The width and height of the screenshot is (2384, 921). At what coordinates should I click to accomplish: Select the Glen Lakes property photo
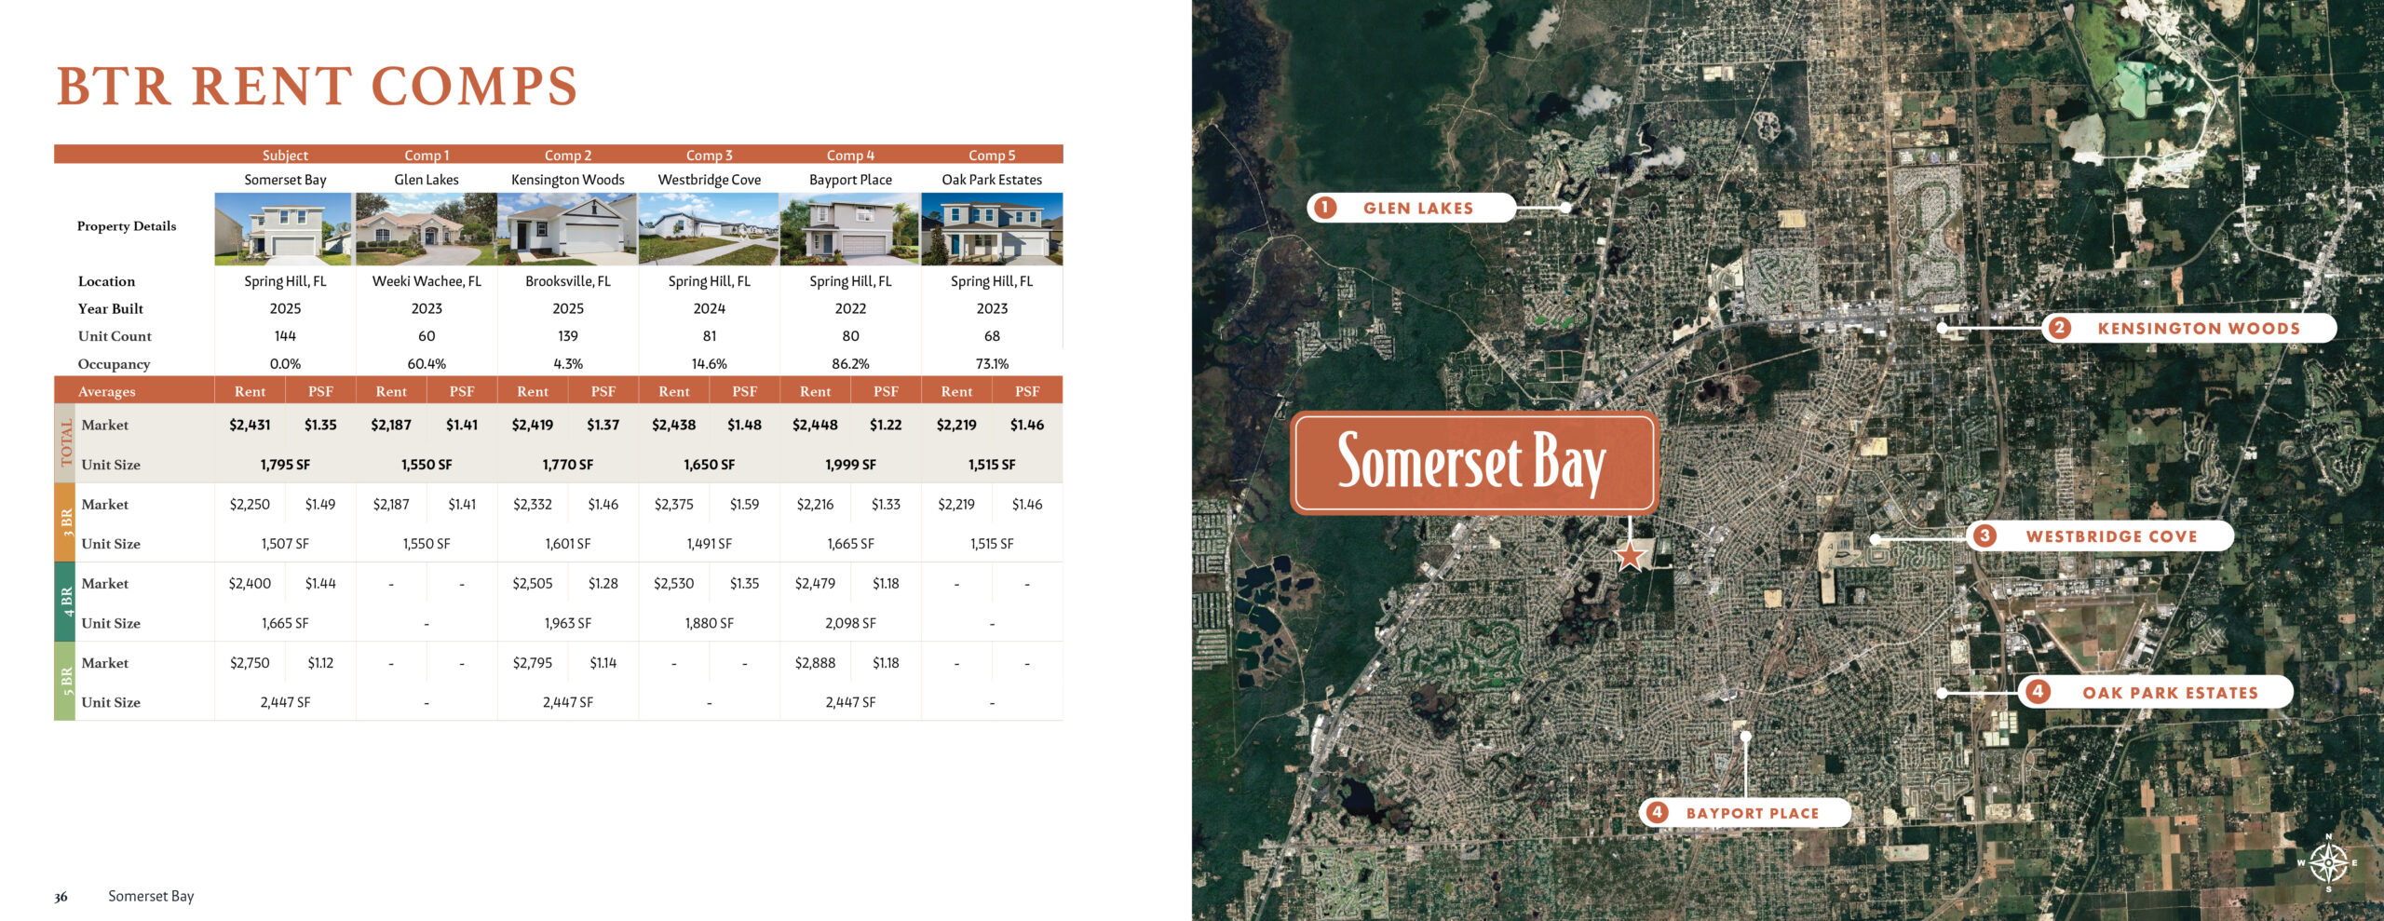(x=427, y=229)
